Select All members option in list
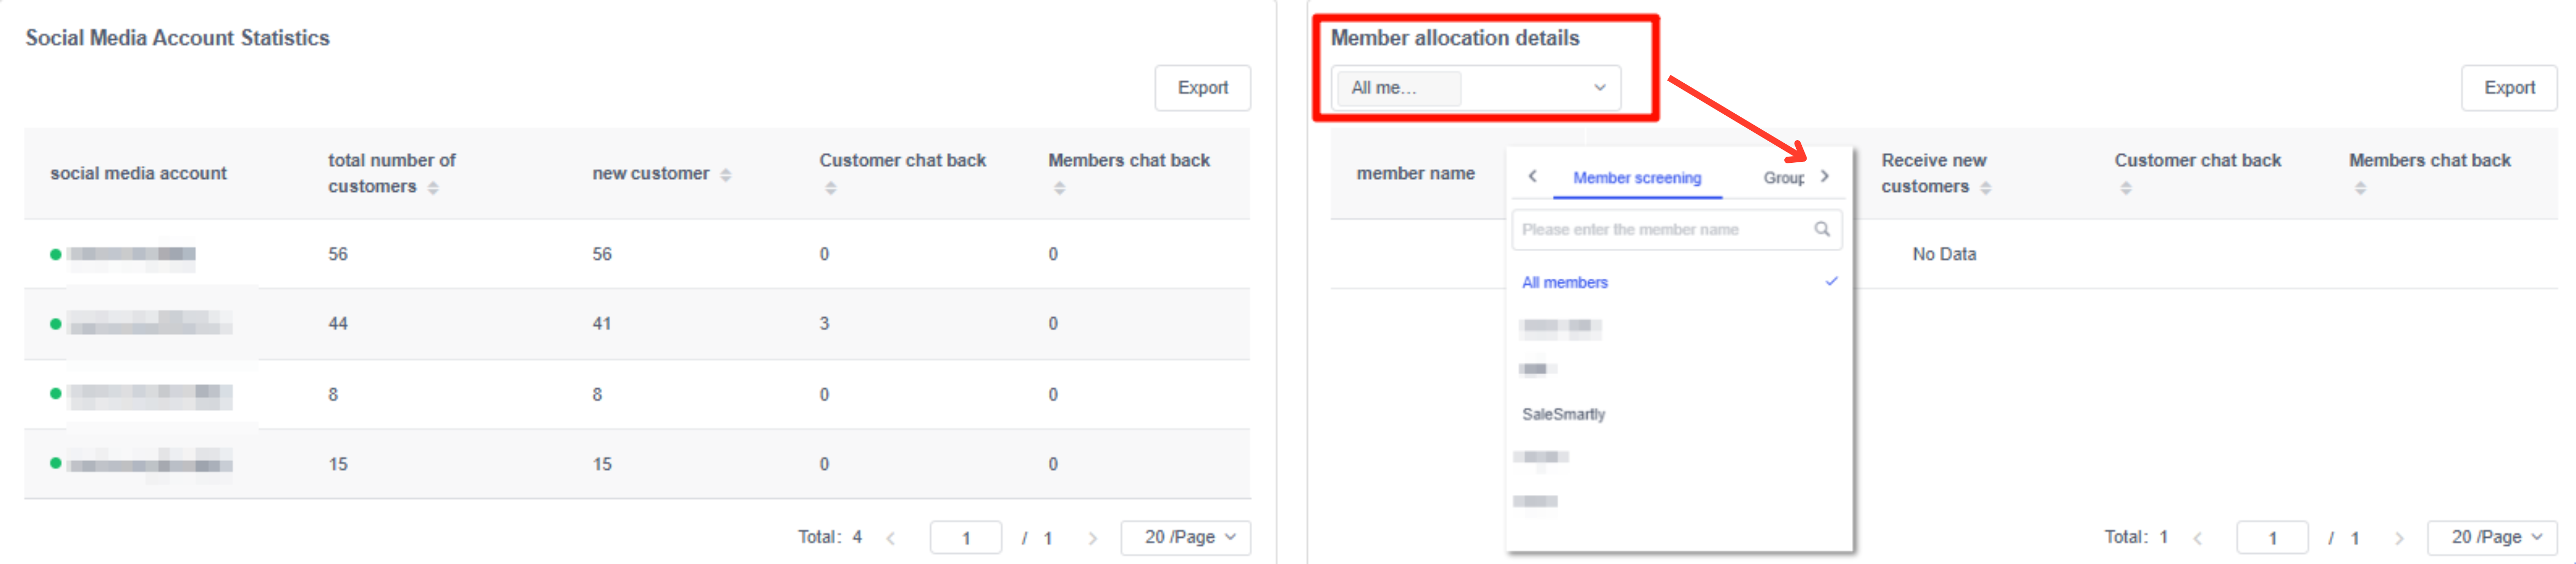This screenshot has height=564, width=2576. point(1565,282)
